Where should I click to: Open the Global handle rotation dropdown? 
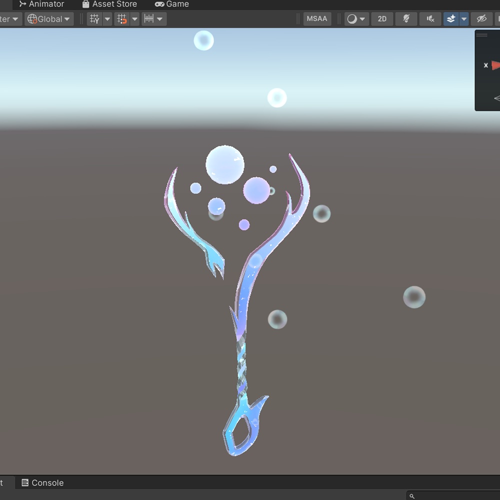click(49, 19)
